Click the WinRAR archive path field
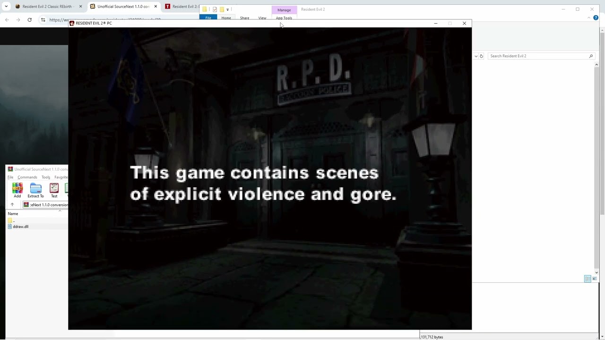Screen dimensions: 605x340 coord(46,205)
